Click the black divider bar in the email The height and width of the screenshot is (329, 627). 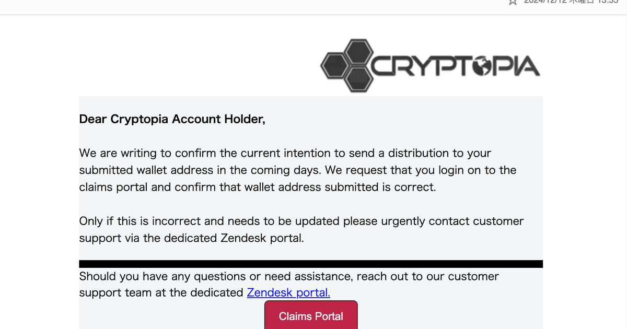coord(311,263)
